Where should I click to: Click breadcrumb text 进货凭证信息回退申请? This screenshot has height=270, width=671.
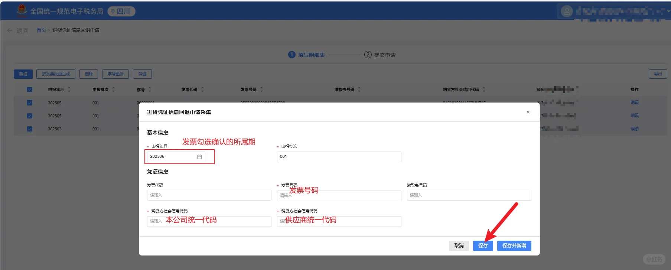coord(76,30)
